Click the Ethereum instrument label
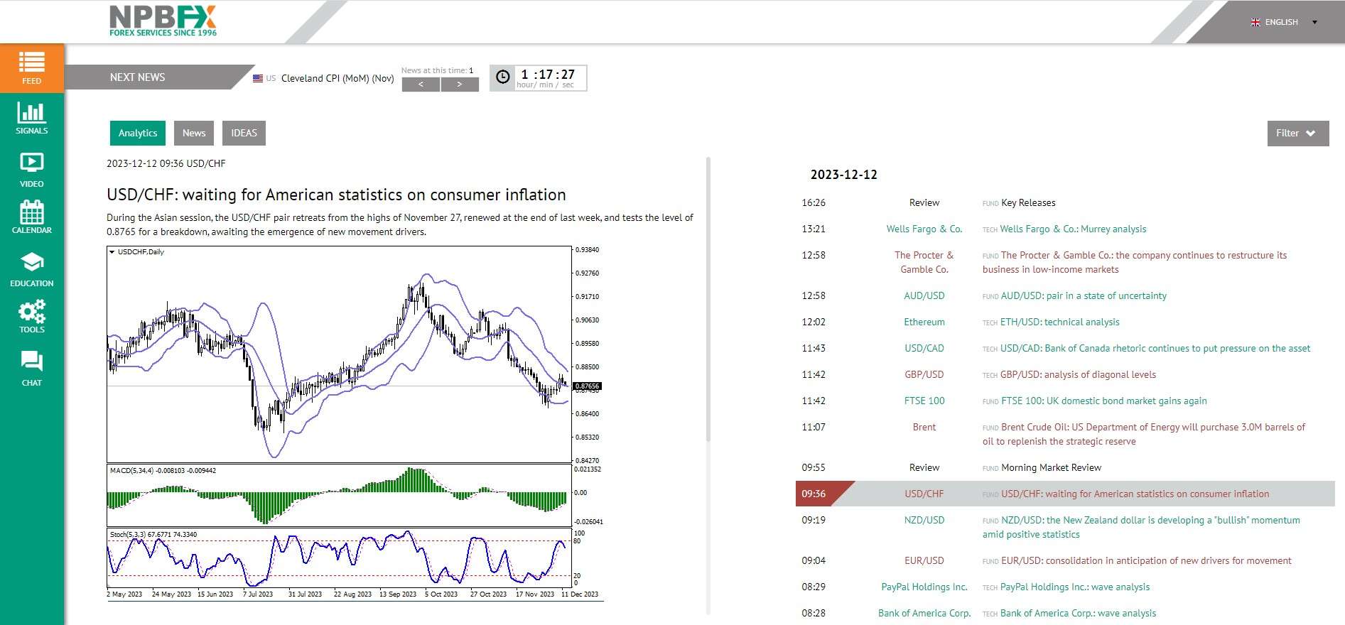The width and height of the screenshot is (1345, 625). (x=924, y=322)
